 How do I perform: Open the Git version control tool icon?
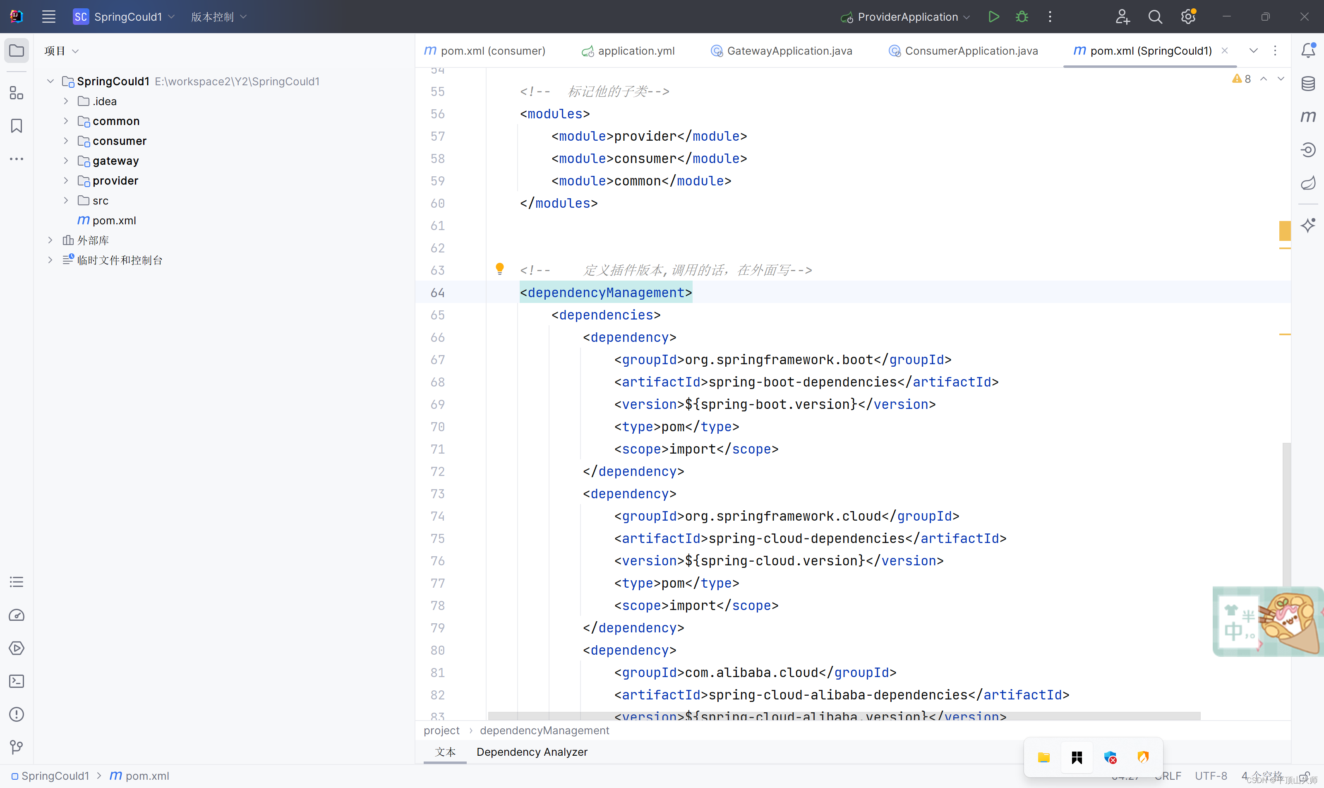coord(17,747)
